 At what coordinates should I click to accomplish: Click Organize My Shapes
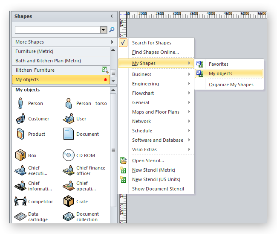point(231,85)
